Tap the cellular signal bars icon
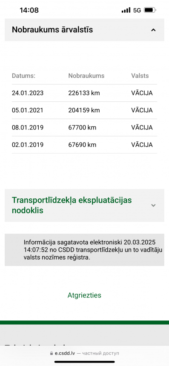The image size is (169, 366). 126,10
